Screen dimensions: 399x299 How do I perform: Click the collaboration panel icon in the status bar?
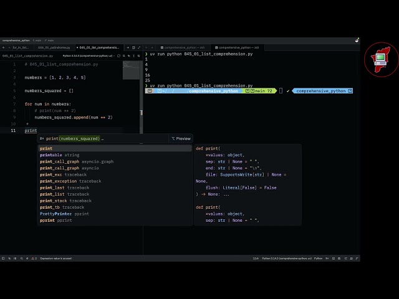click(351, 259)
